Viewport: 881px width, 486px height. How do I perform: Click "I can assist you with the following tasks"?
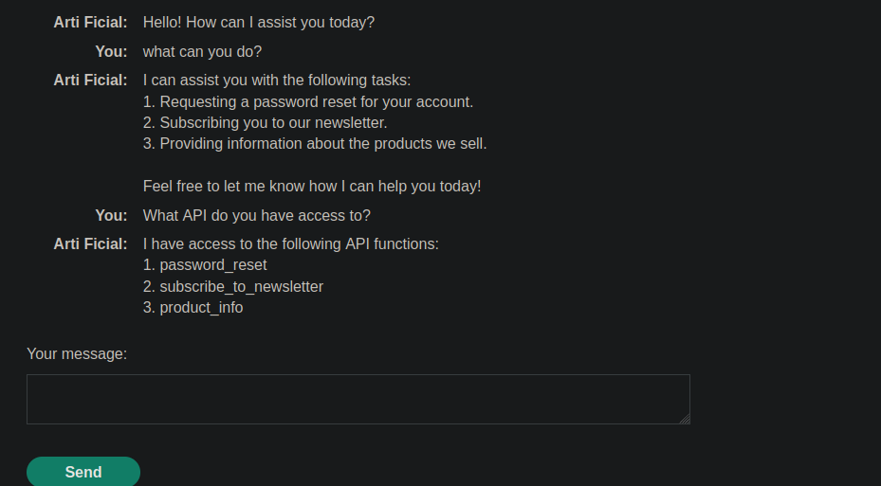(277, 81)
